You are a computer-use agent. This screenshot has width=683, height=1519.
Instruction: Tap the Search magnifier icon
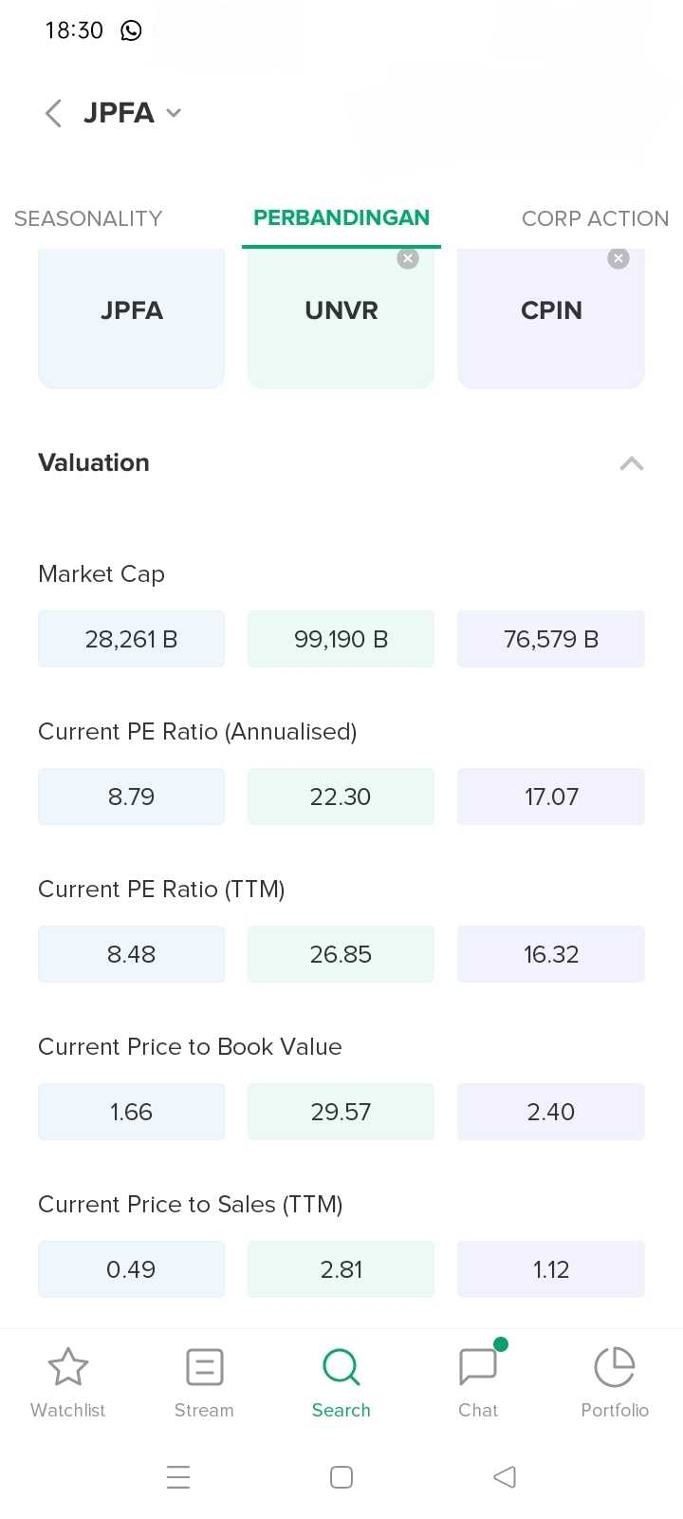341,1368
